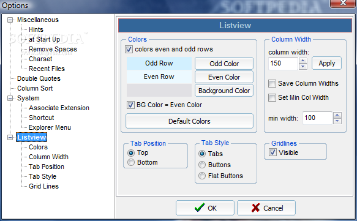The width and height of the screenshot is (357, 221).
Task: Toggle colors even and odd rows checkbox
Action: click(x=129, y=50)
